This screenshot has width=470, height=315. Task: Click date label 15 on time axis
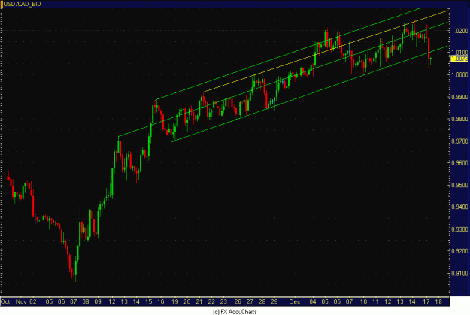pyautogui.click(x=149, y=301)
